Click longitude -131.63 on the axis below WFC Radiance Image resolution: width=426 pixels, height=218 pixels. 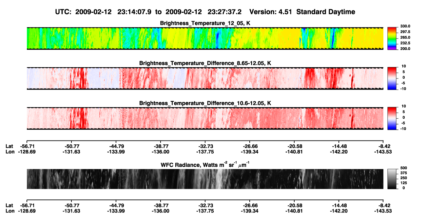(71, 211)
